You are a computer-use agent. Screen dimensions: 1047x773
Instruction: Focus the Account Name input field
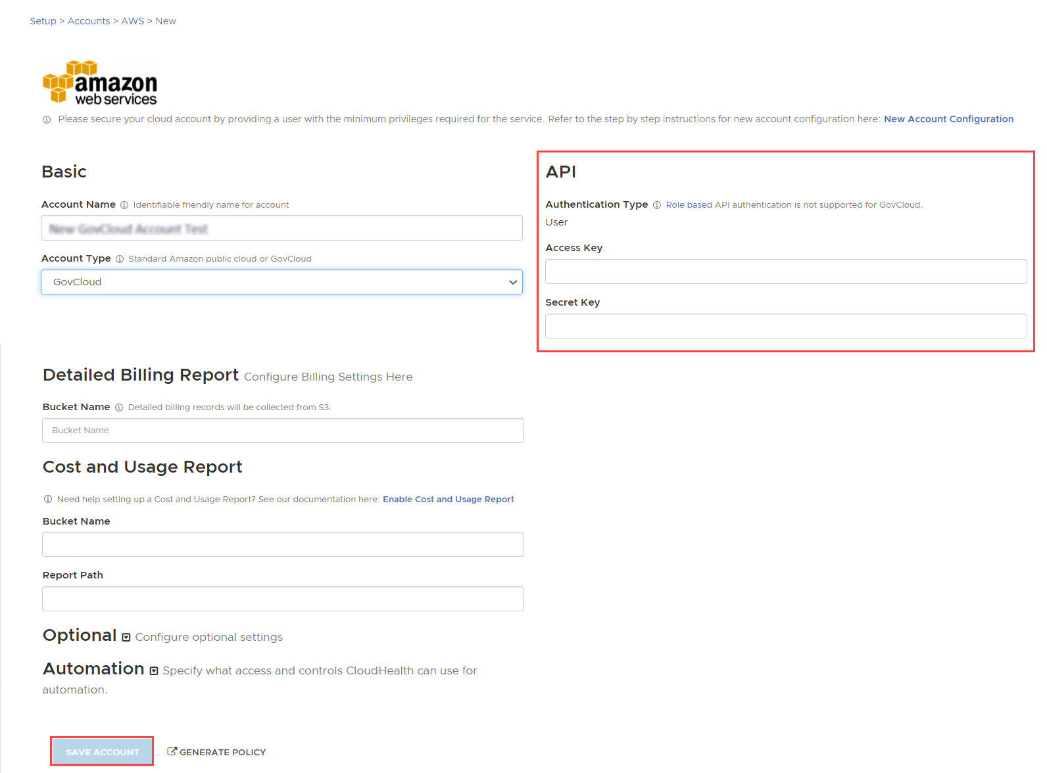(281, 228)
